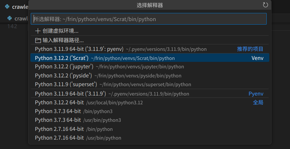The image size is (290, 149).
Task: Click the 全局 group label
Action: tap(258, 102)
